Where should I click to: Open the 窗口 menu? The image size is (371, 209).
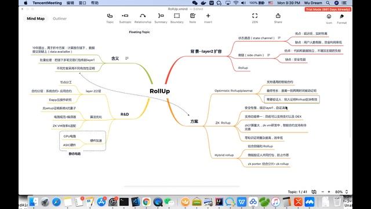82,3
